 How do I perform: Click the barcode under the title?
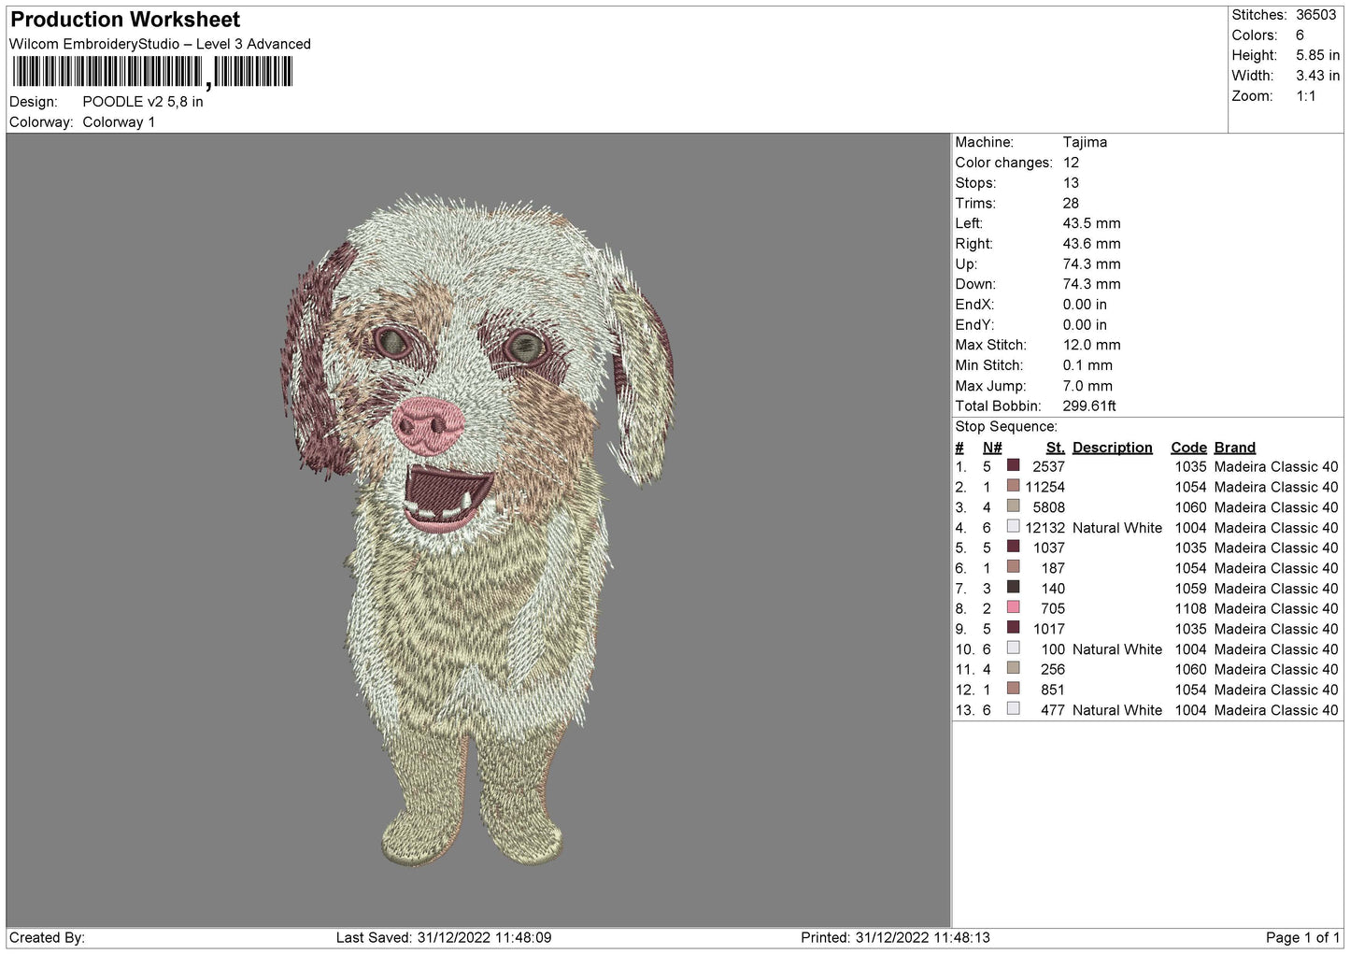tap(152, 72)
